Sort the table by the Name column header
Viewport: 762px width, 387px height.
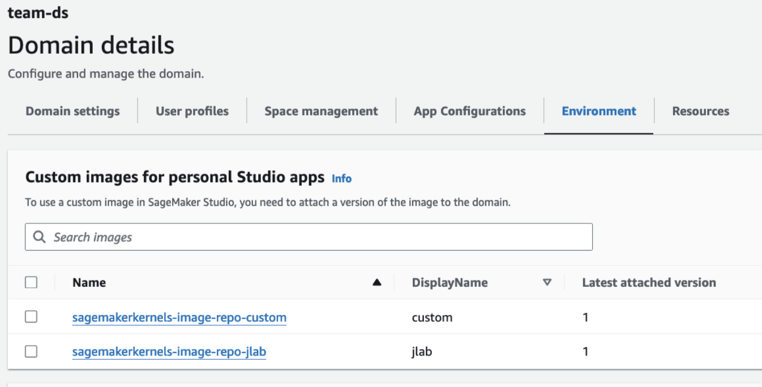pyautogui.click(x=89, y=282)
